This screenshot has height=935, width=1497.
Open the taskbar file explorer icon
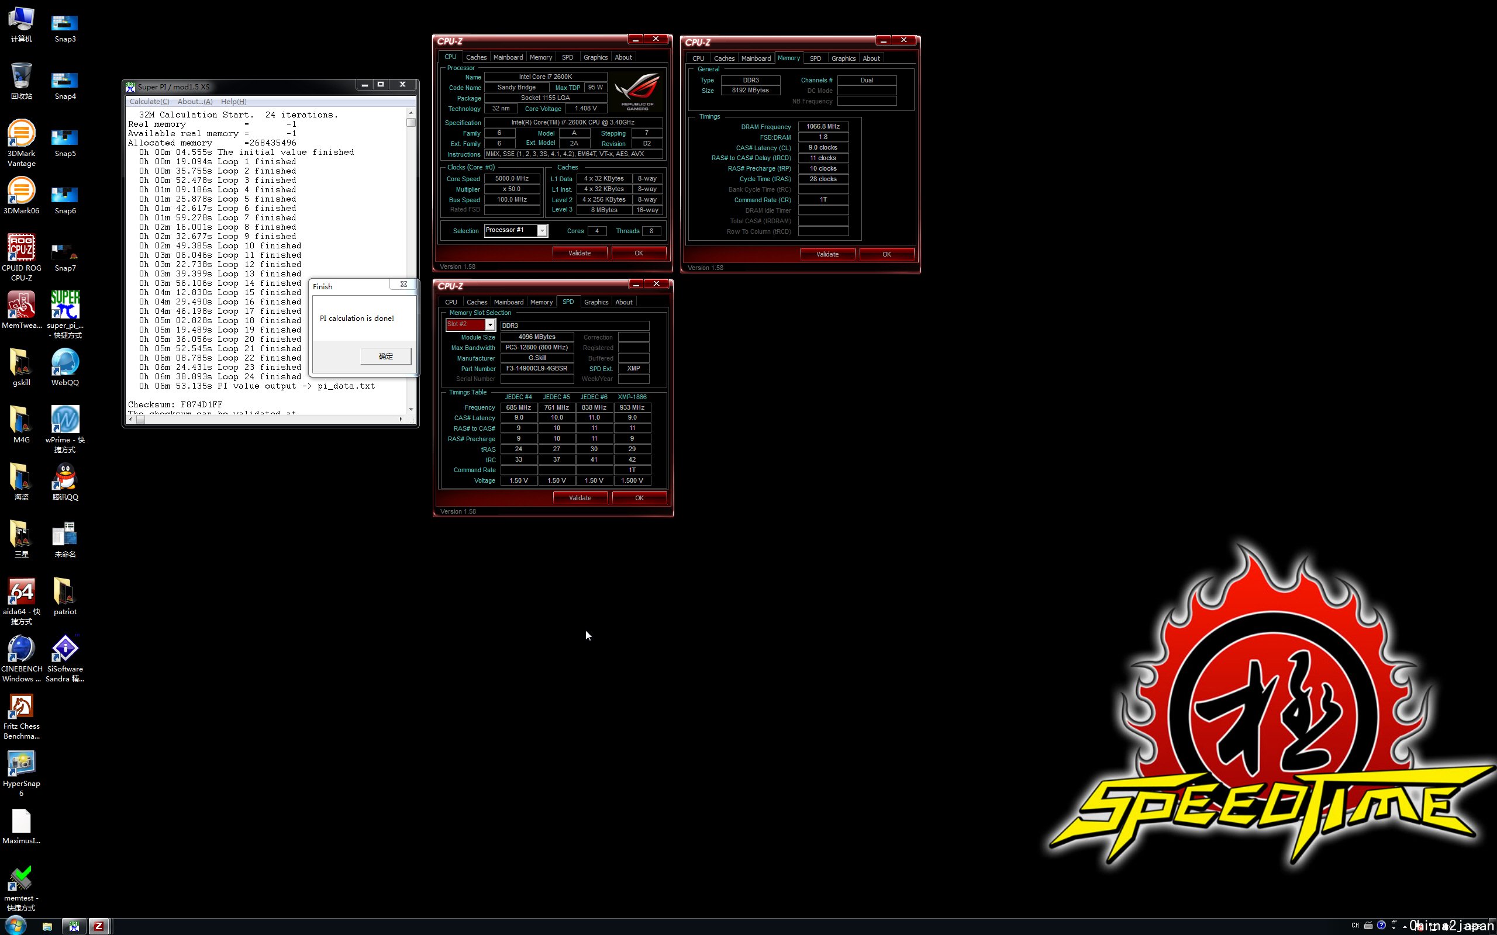pyautogui.click(x=47, y=926)
